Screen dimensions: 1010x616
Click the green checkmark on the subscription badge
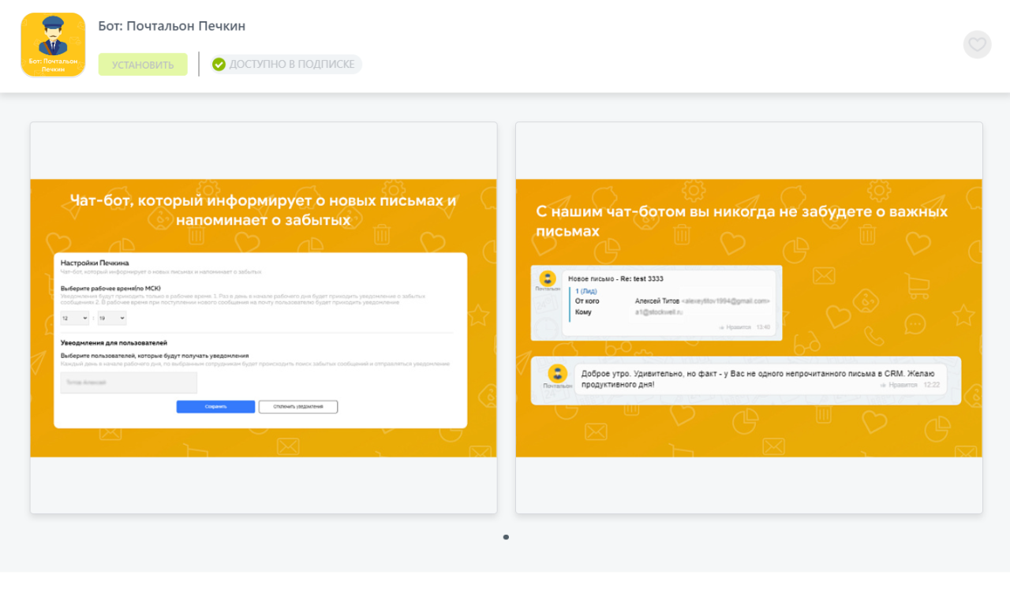(219, 64)
